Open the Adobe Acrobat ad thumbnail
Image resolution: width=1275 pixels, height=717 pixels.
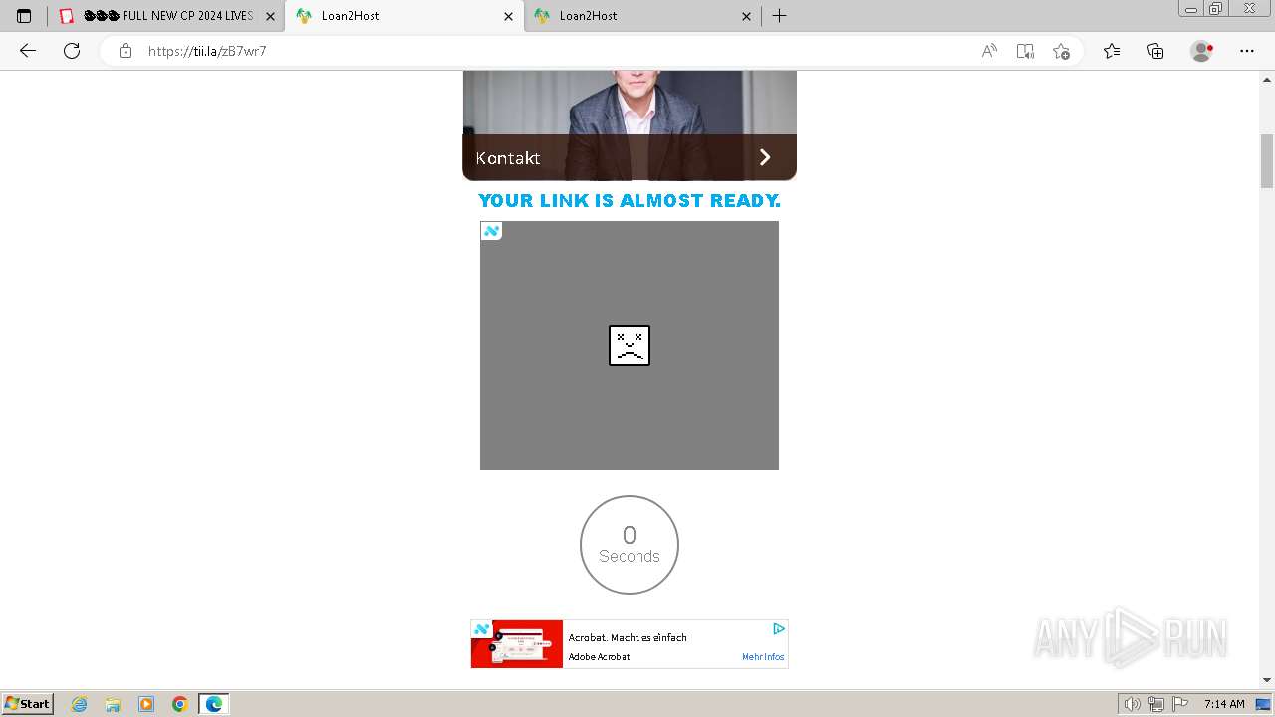[517, 644]
